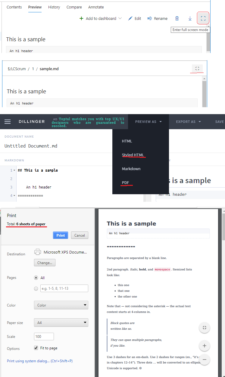Click markdown line '## This is a sample'

(x=38, y=170)
